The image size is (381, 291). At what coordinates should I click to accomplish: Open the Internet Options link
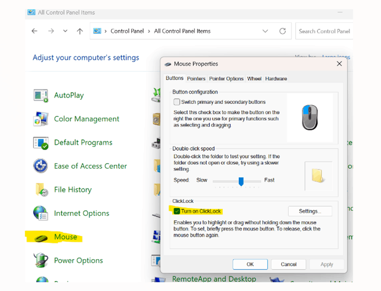[x=81, y=213]
